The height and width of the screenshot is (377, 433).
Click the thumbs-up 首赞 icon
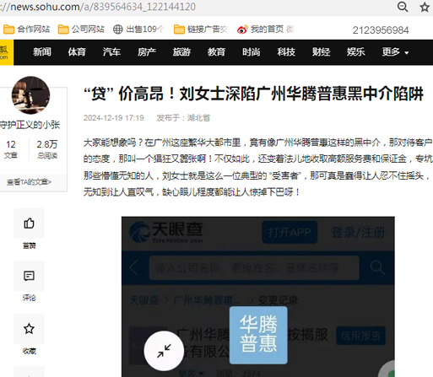pos(29,224)
